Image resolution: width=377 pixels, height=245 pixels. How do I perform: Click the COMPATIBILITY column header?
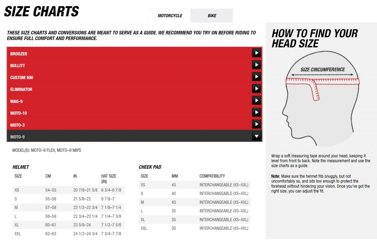[212, 176]
